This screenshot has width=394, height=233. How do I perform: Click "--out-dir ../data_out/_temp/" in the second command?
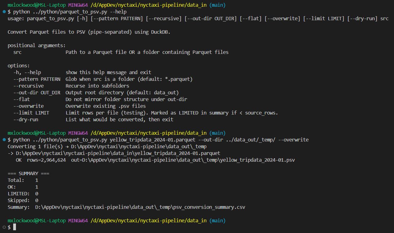tap(237, 140)
